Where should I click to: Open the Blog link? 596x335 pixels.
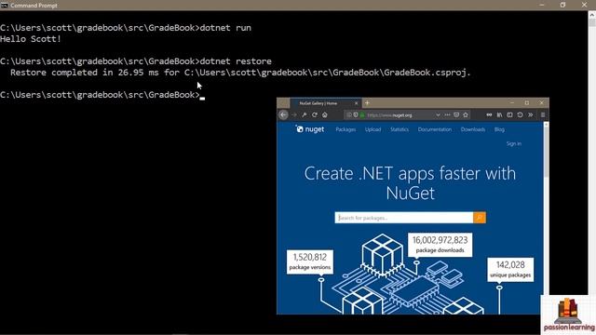click(499, 129)
